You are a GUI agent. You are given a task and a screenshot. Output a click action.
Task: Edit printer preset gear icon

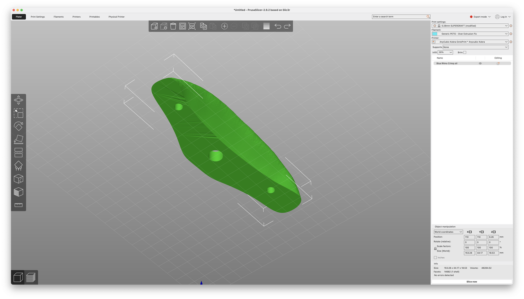coord(511,42)
